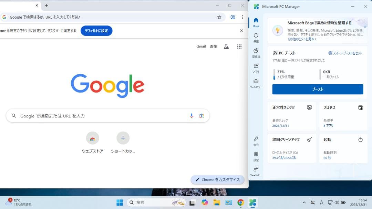Open the 保護 (Protection) section in PC Manager sidebar
Image resolution: width=372 pixels, height=209 pixels.
click(x=256, y=37)
